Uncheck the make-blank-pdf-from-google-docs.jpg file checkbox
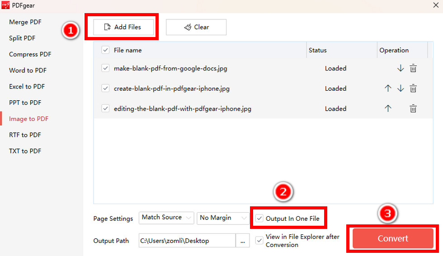This screenshot has width=443, height=256. pyautogui.click(x=105, y=69)
